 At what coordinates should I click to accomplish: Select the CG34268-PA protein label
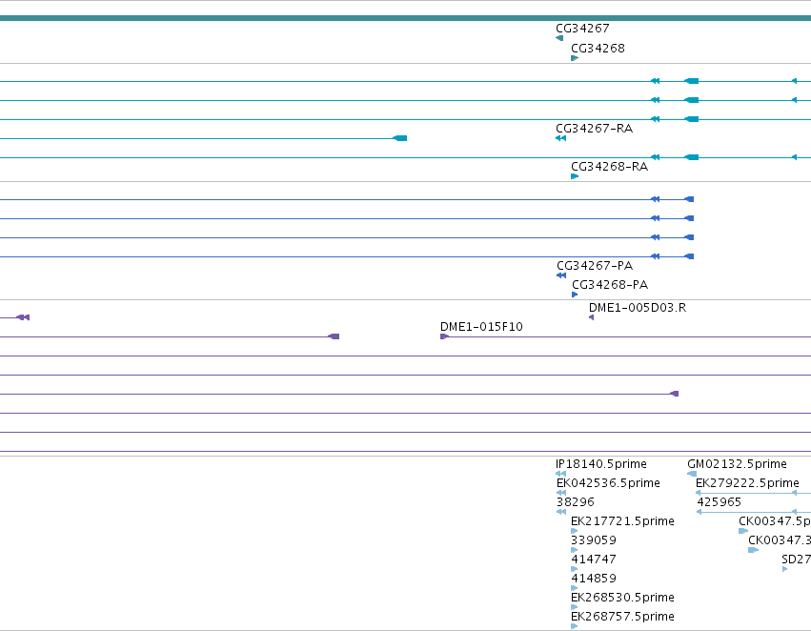point(610,284)
